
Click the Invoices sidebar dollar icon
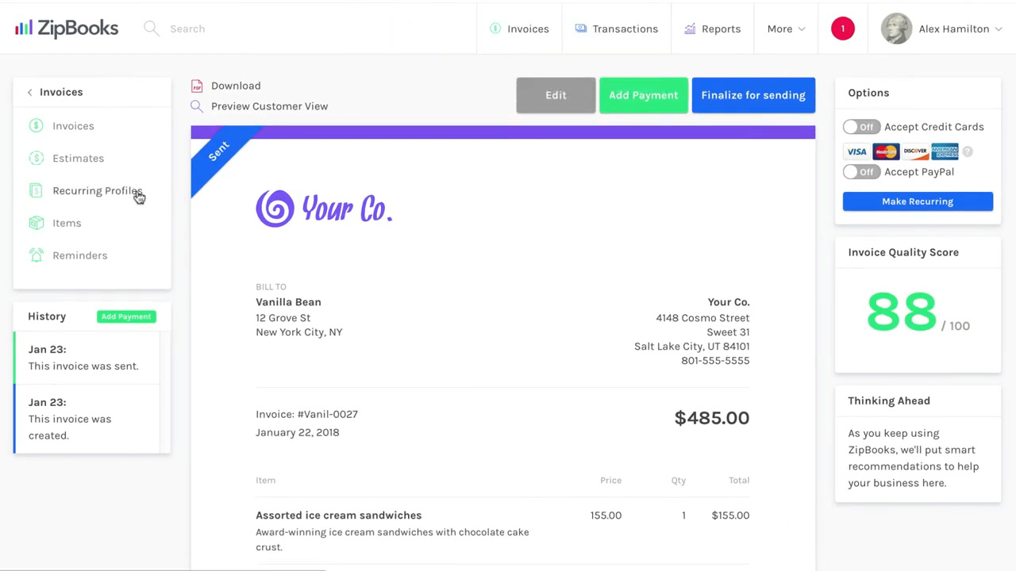[x=36, y=126]
